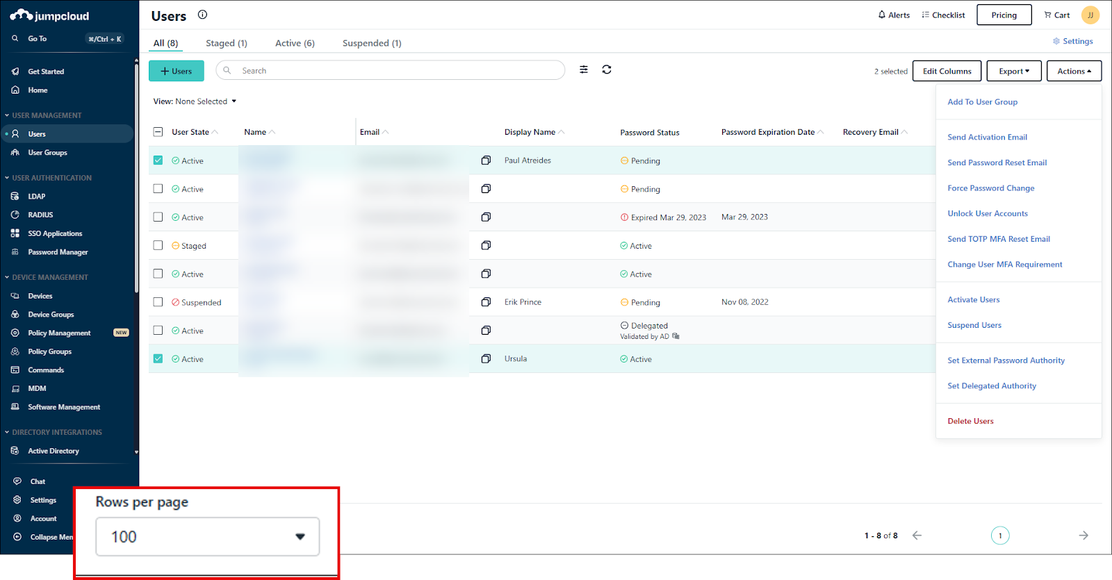Sort by the Password Expiration Date column
Viewport: 1112px width, 580px height.
[x=773, y=132]
